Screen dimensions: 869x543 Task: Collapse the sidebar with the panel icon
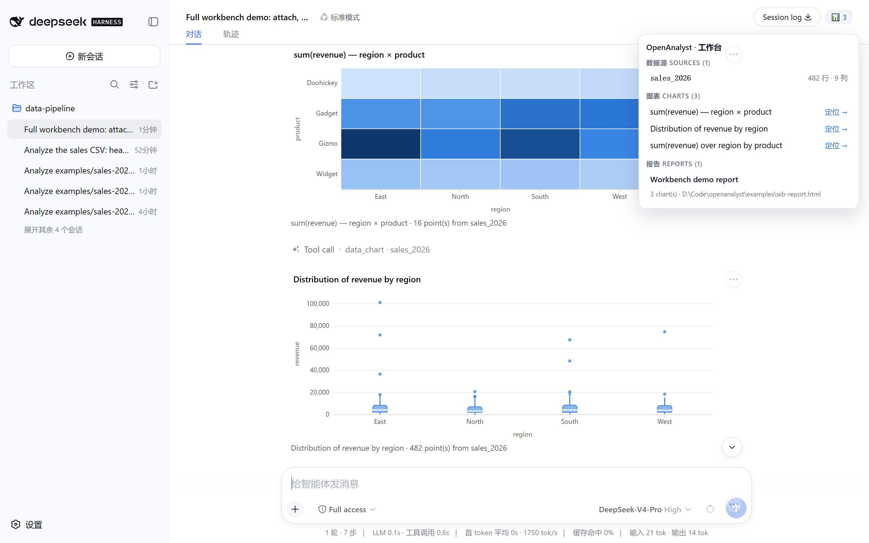[153, 21]
